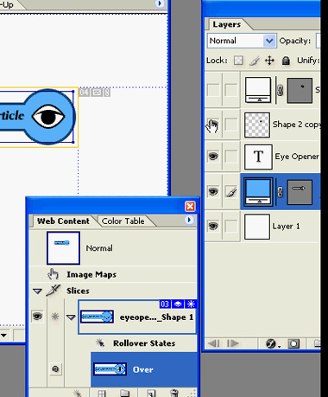The image size is (328, 397).
Task: Click the Slices knife icon
Action: pyautogui.click(x=54, y=291)
